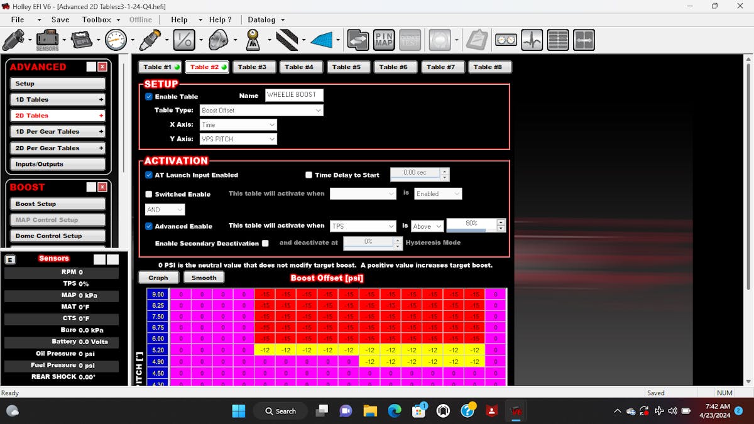Screen dimensions: 754x424
Task: Click the Smooth button
Action: coord(204,278)
